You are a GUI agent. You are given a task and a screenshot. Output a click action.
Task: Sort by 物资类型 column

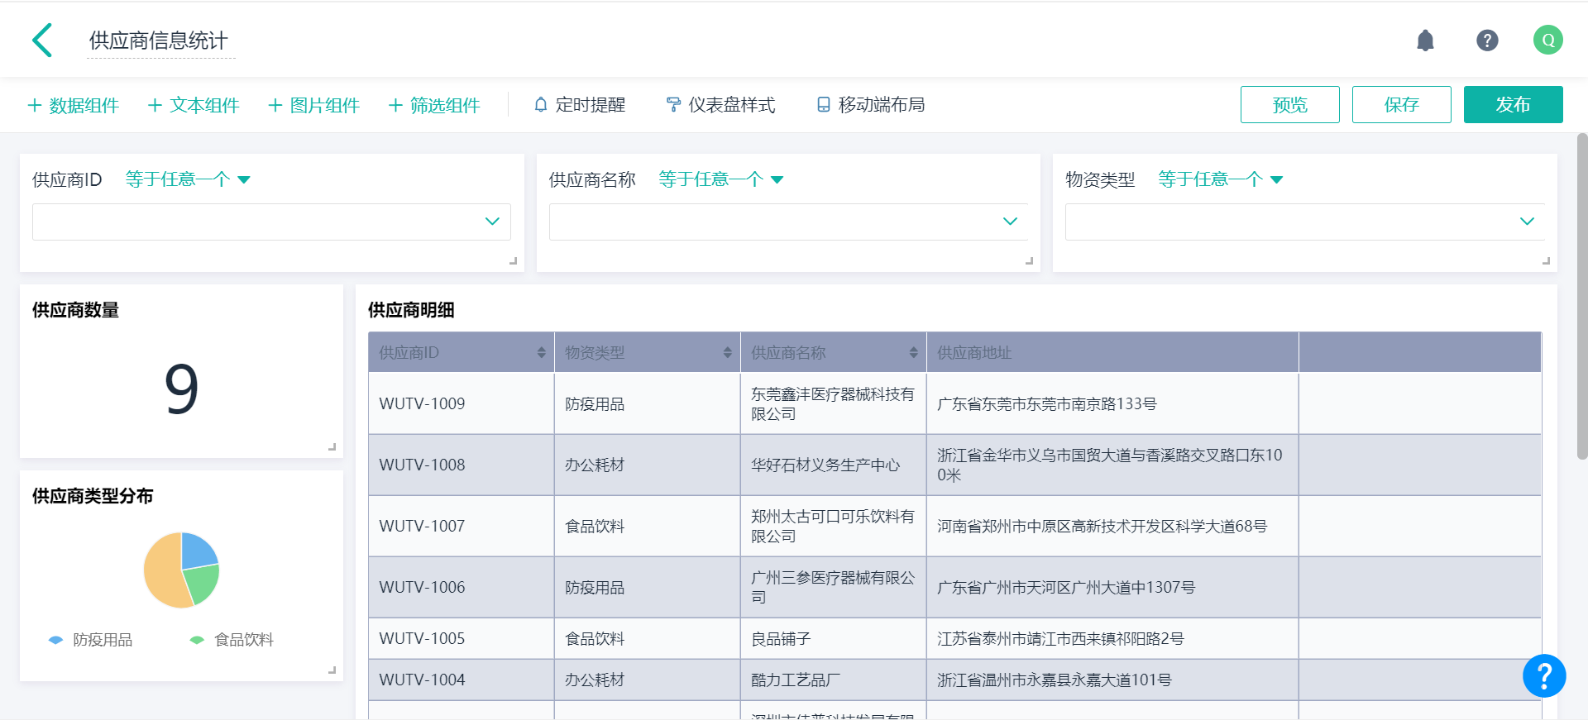(727, 353)
